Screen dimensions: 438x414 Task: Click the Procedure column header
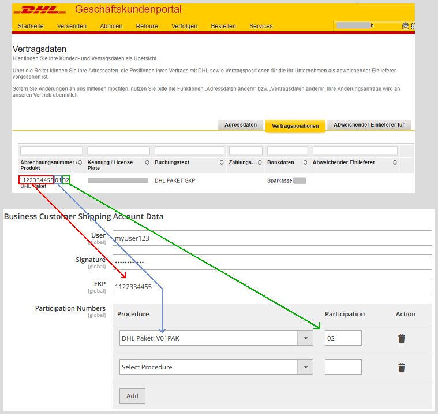(133, 314)
